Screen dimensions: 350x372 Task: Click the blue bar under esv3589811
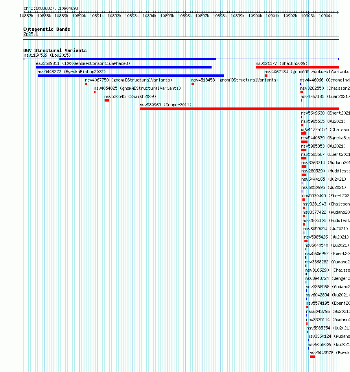pyautogui.click(x=124, y=67)
